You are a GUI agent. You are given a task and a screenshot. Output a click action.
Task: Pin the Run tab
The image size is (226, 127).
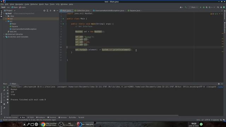click(x=4, y=108)
